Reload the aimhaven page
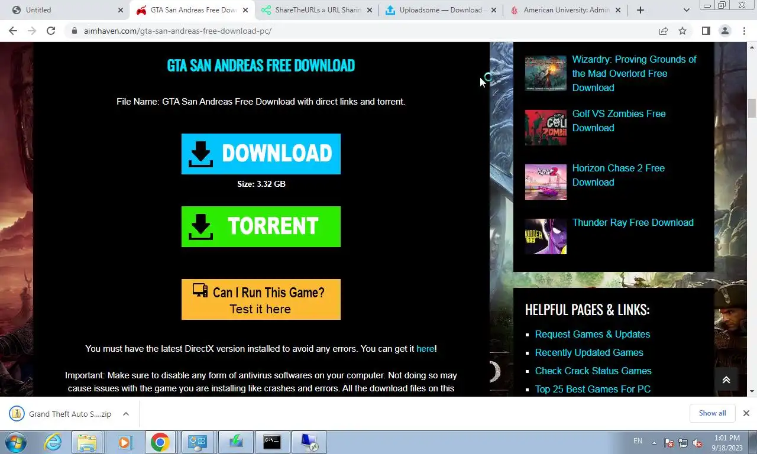Screen dimensions: 757x454 tap(51, 31)
